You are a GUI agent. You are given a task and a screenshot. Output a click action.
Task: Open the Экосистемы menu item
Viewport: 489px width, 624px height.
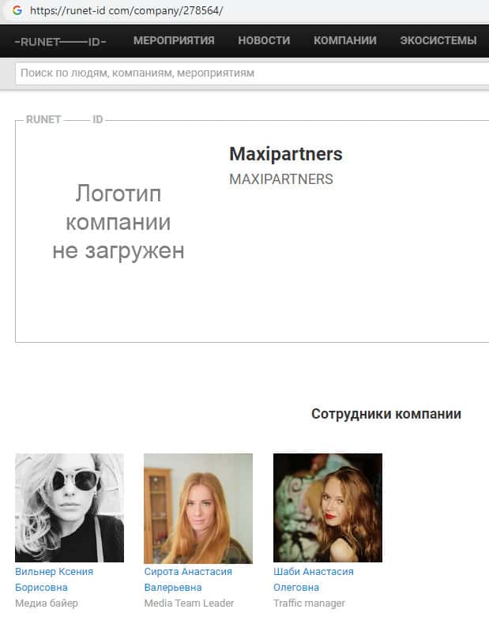pyautogui.click(x=438, y=40)
